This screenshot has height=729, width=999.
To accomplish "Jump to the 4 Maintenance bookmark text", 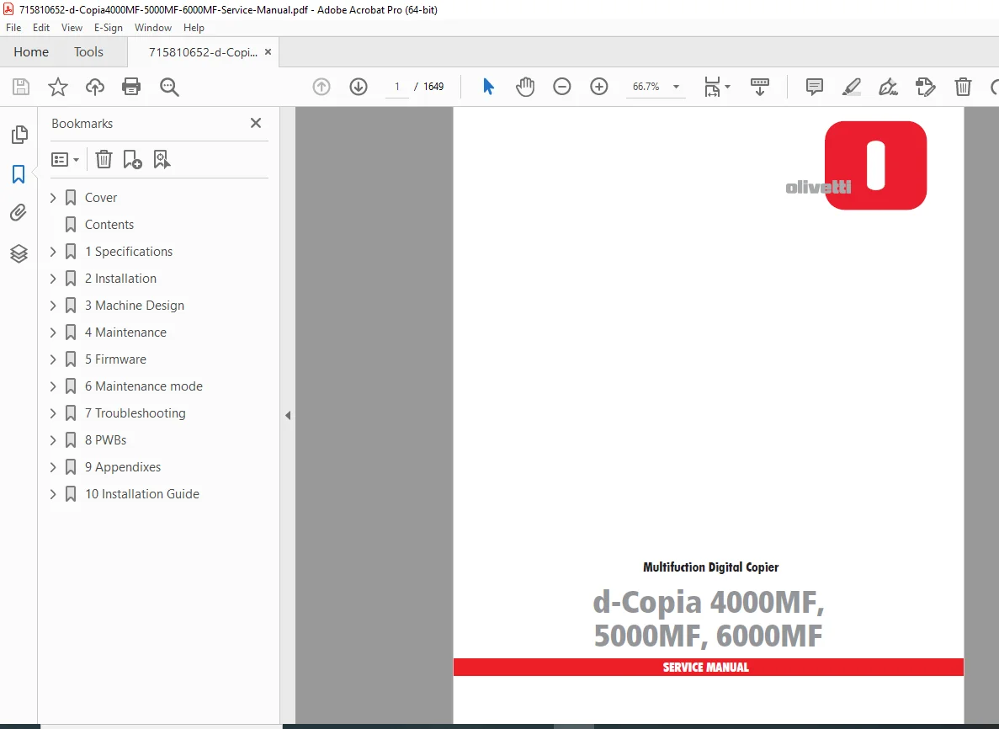I will point(125,333).
